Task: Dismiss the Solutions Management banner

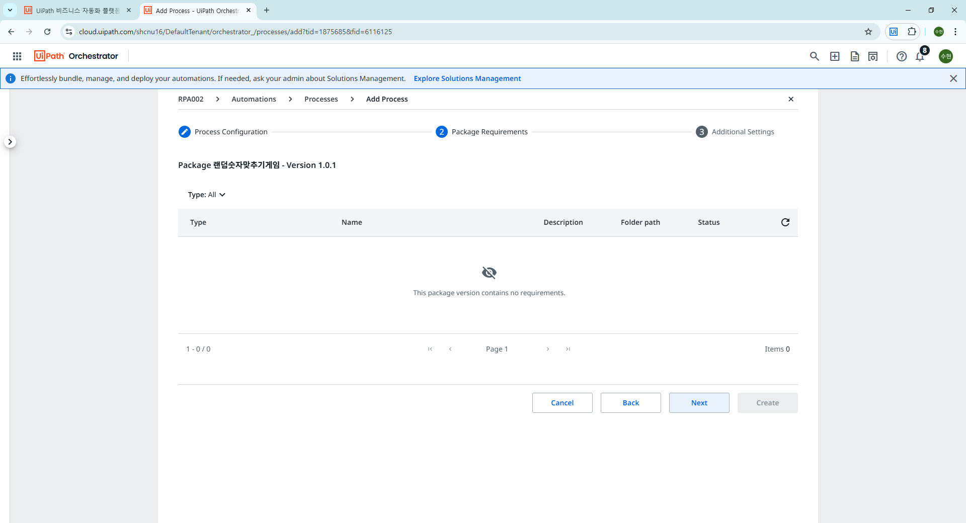Action: point(953,78)
